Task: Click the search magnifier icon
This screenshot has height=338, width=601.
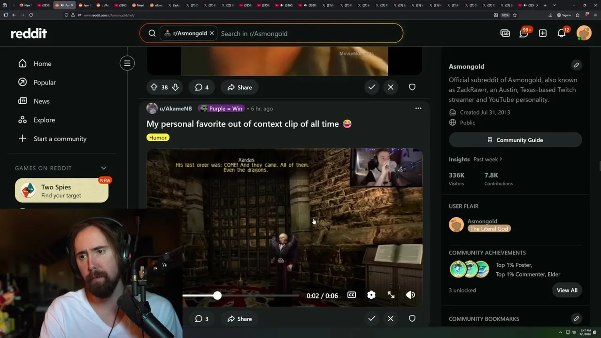Action: tap(152, 33)
